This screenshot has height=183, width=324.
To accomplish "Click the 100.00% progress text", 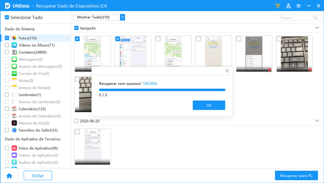I will click(x=150, y=83).
